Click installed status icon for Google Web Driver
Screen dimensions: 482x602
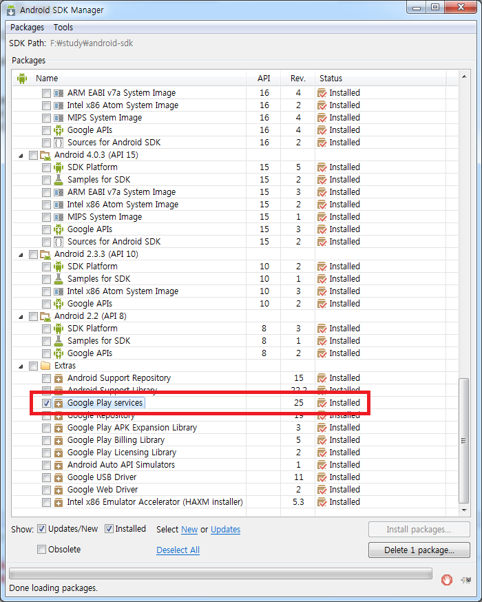pos(322,490)
